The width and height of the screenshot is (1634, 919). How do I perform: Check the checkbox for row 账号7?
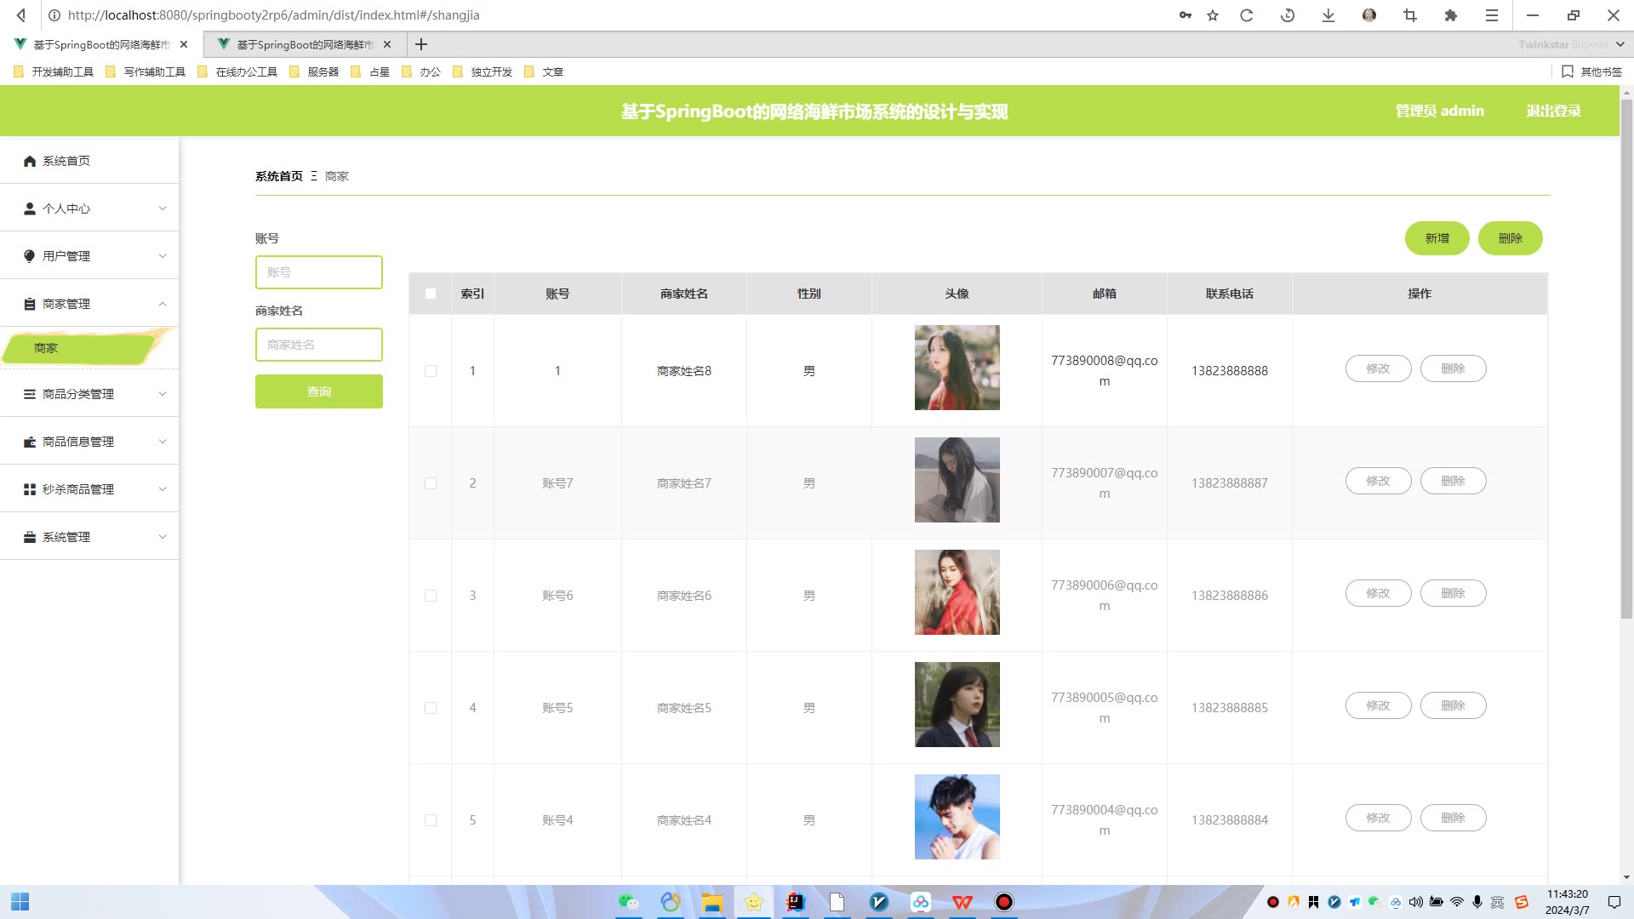pyautogui.click(x=431, y=483)
